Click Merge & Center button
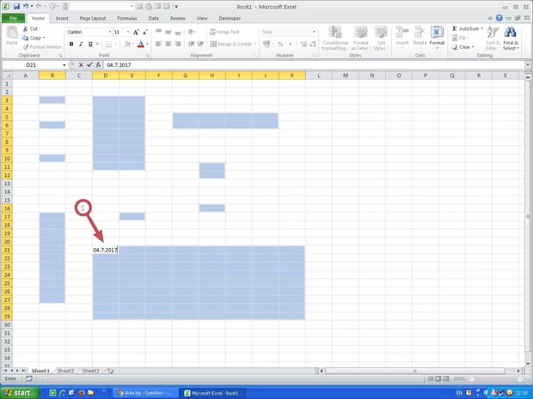The height and width of the screenshot is (399, 533). (231, 44)
